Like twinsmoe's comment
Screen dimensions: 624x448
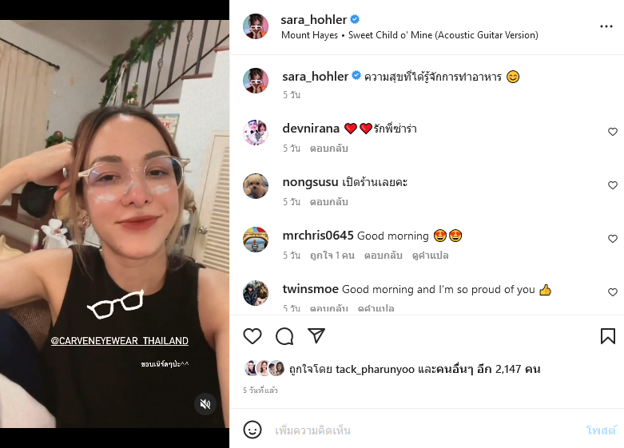pyautogui.click(x=613, y=292)
